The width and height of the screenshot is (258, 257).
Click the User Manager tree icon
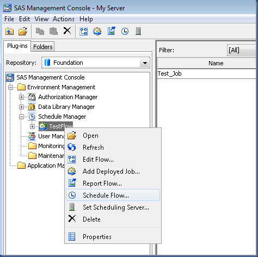point(32,136)
